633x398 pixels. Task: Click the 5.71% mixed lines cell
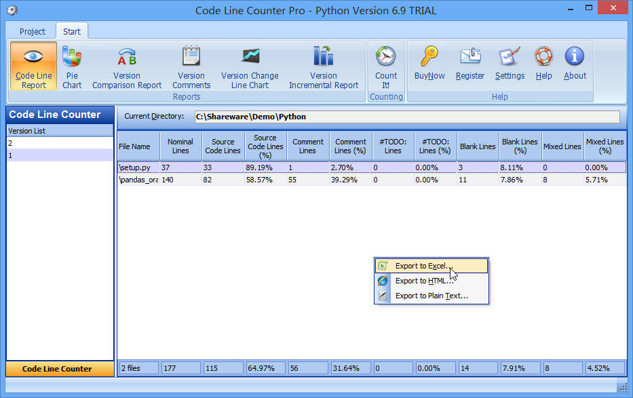(605, 180)
